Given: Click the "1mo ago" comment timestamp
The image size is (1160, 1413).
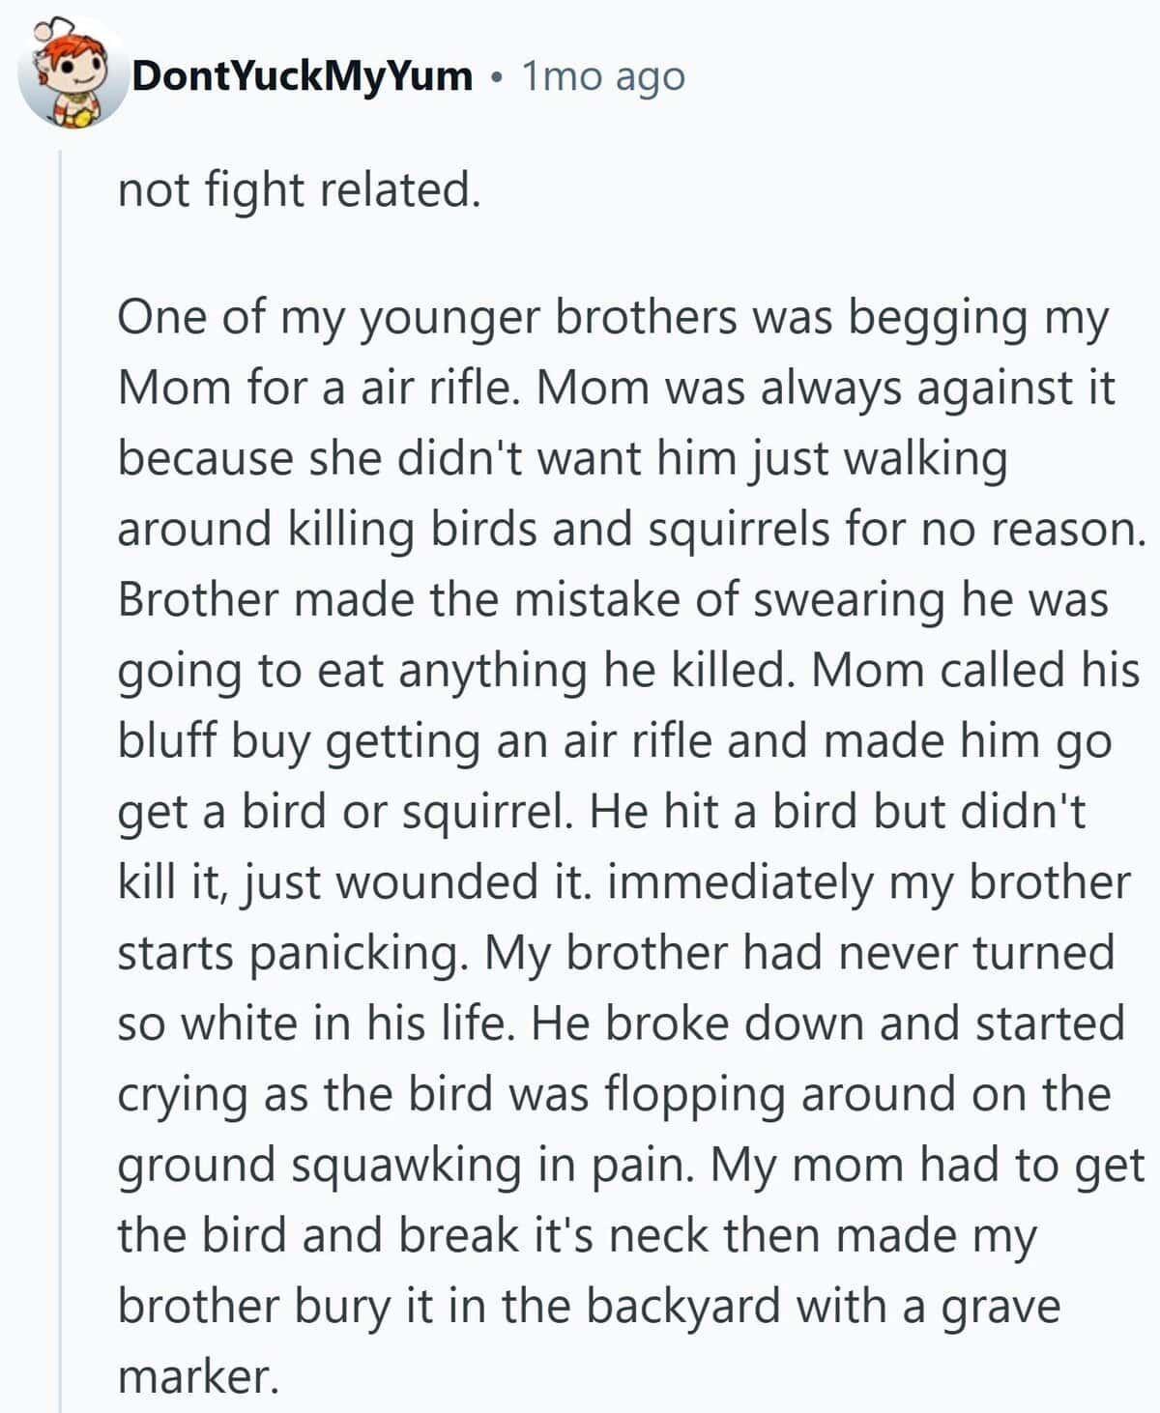Looking at the screenshot, I should 603,75.
